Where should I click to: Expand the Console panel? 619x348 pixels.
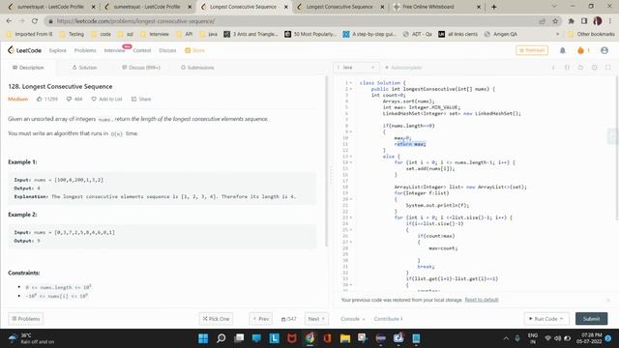click(x=352, y=319)
